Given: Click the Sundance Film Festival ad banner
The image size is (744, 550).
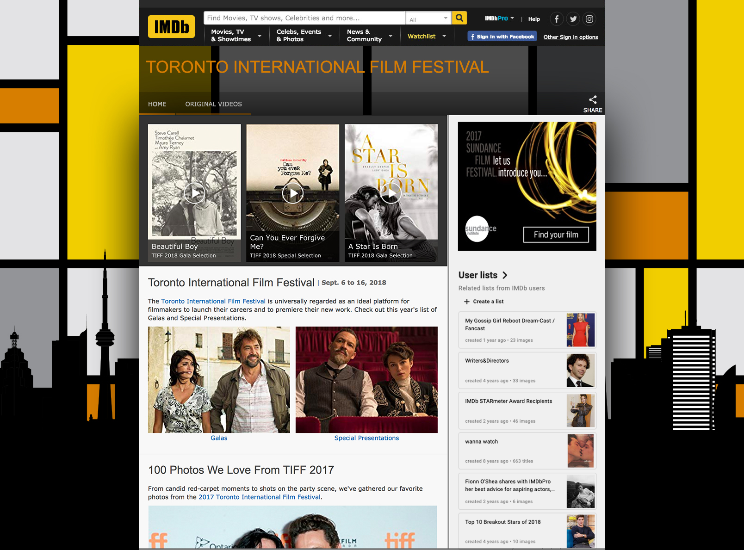Looking at the screenshot, I should (527, 186).
